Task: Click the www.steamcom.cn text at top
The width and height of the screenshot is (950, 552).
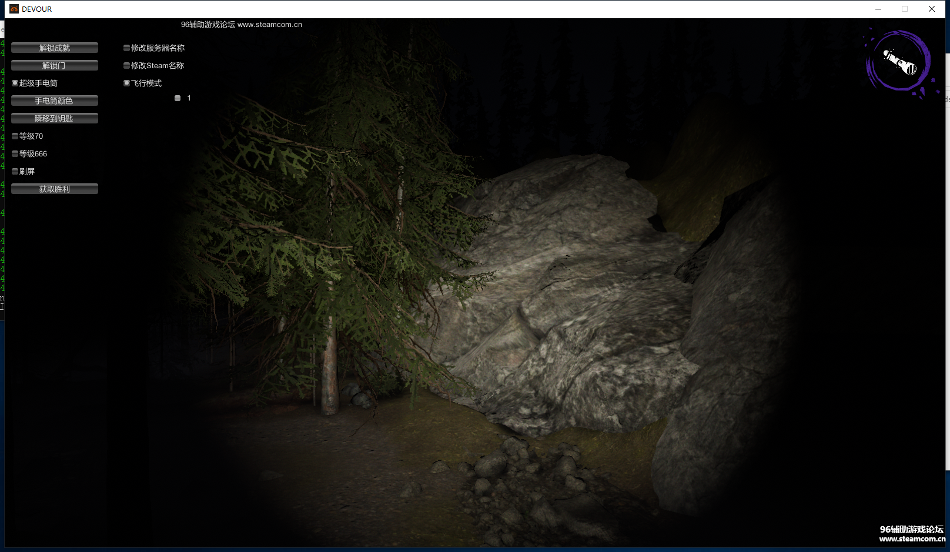Action: point(270,25)
